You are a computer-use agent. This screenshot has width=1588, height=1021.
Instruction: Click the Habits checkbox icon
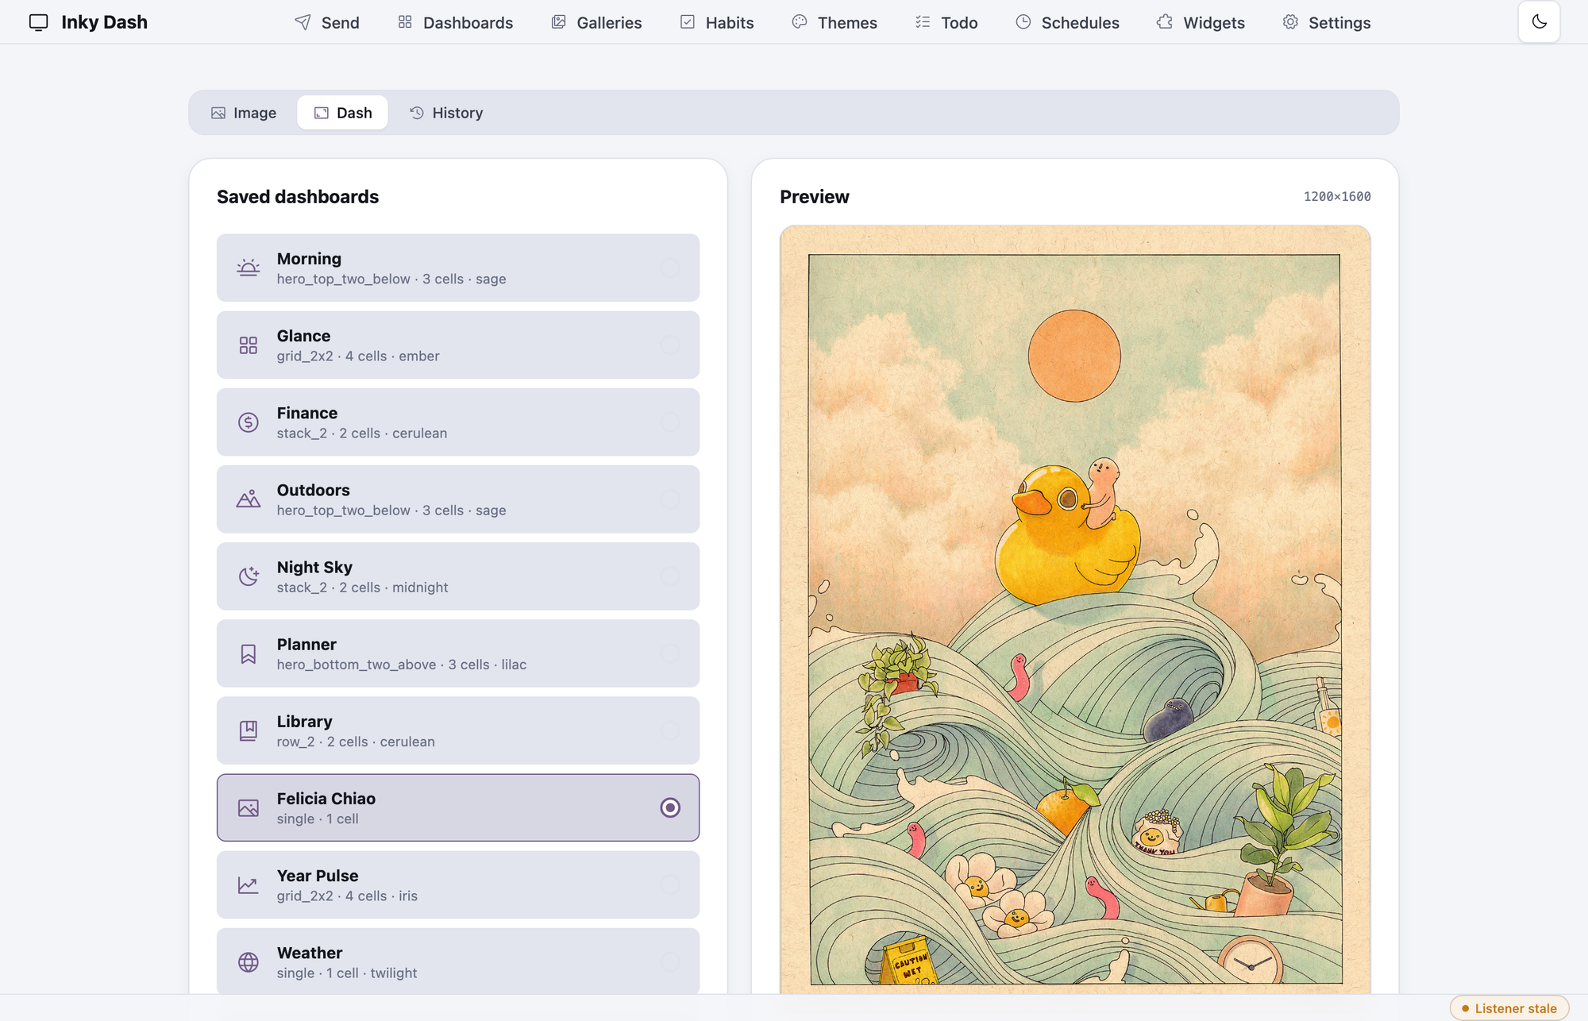click(688, 22)
